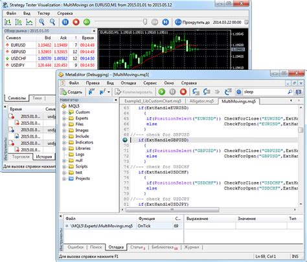
Task: Pause the strategy tester visualization
Action: (65, 22)
